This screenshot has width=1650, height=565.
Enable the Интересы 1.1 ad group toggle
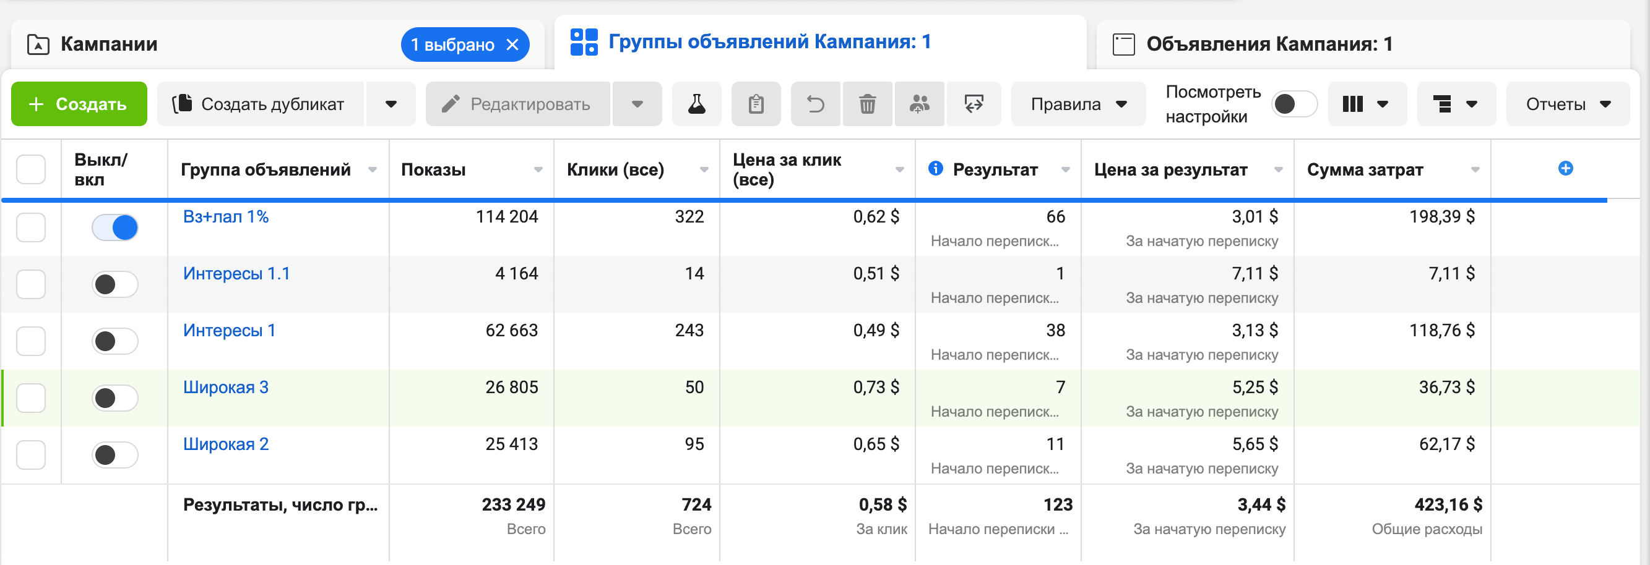115,285
